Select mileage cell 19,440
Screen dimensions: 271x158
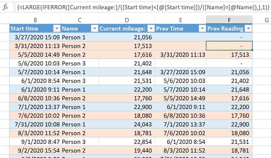pos(127,150)
